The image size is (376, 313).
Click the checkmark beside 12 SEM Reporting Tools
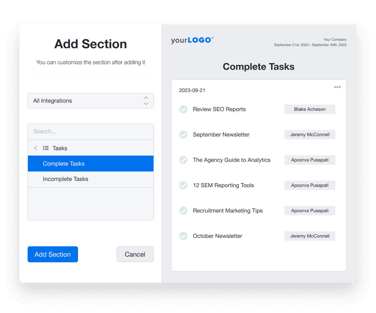(x=183, y=185)
